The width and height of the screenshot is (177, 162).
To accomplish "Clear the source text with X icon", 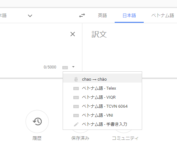I will (x=73, y=34).
